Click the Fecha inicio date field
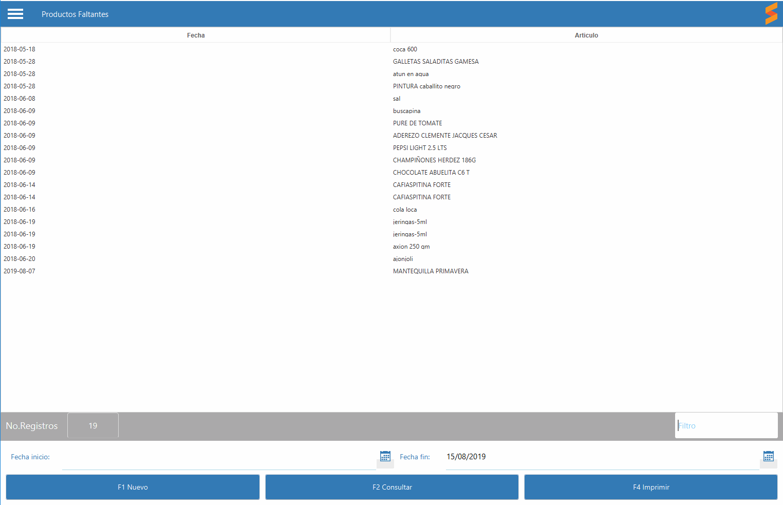 click(x=218, y=457)
